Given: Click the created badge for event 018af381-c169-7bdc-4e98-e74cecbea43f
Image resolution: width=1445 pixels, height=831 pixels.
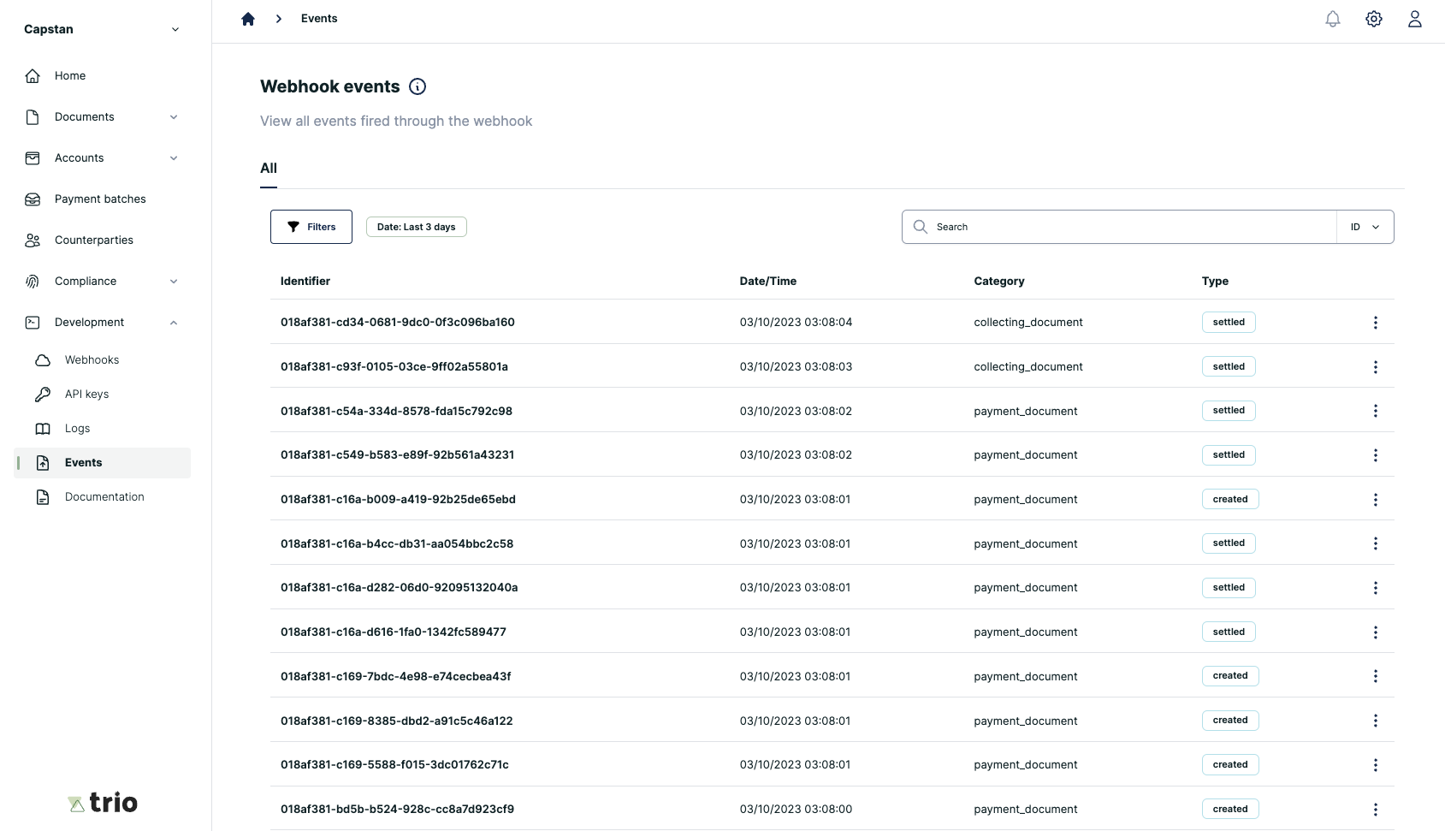Looking at the screenshot, I should pos(1230,676).
